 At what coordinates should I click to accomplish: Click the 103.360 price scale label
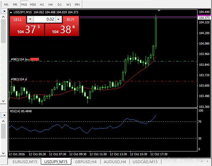click(x=204, y=107)
